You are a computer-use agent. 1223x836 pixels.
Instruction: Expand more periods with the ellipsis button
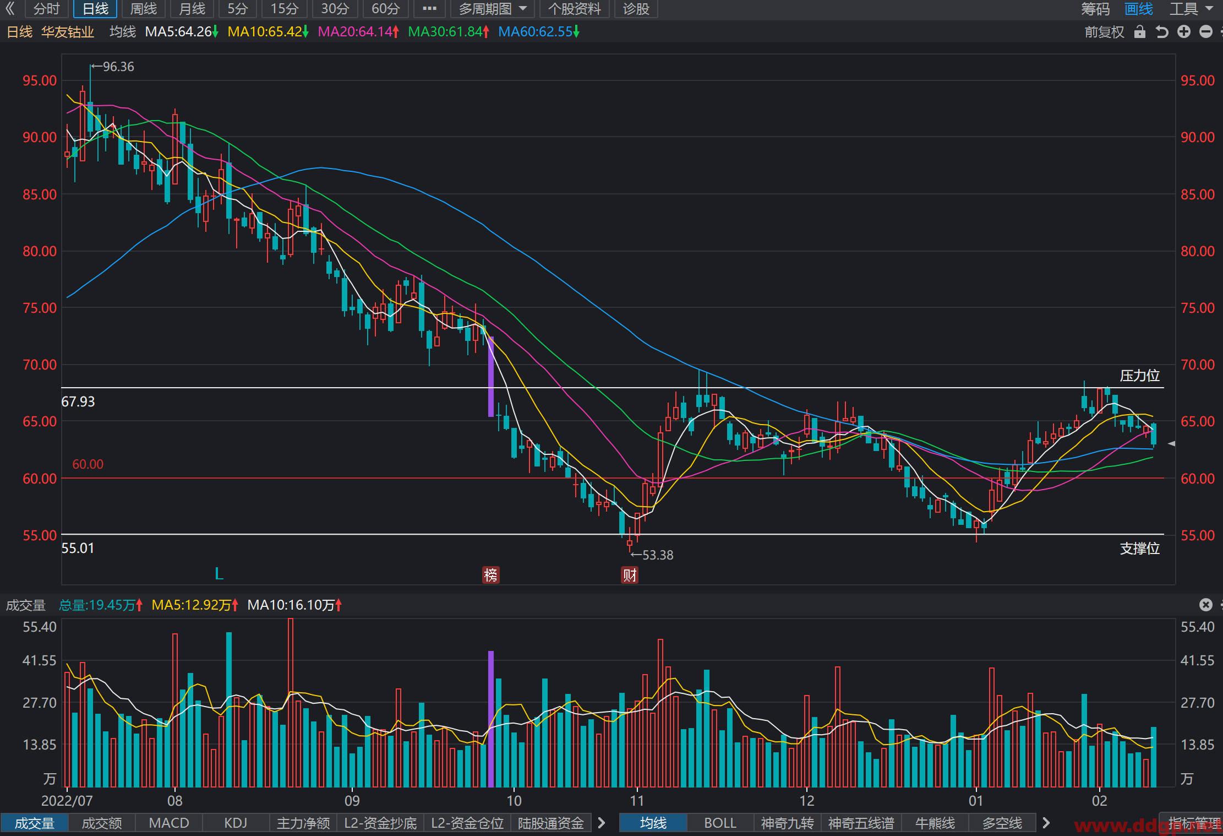[429, 9]
